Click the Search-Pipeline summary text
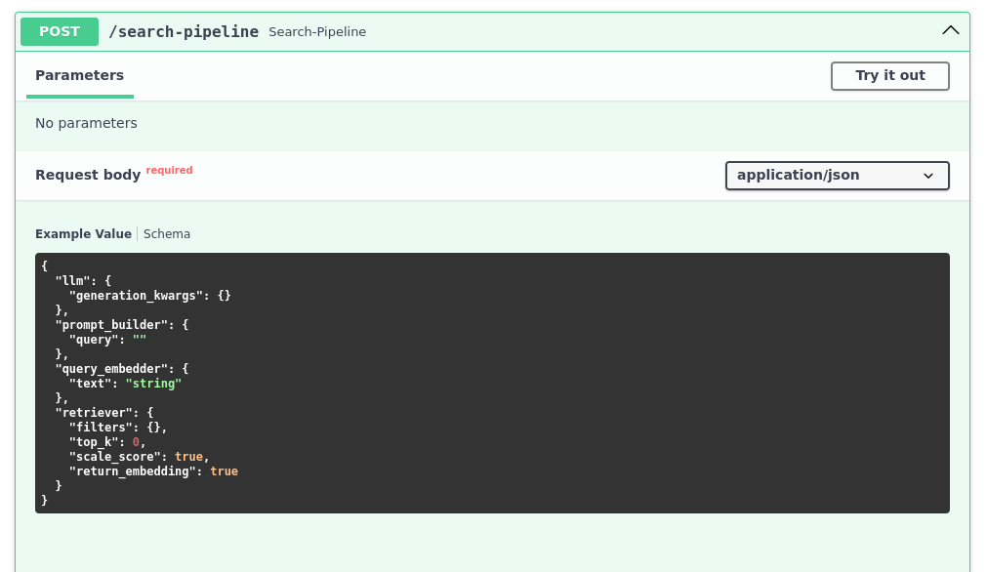The height and width of the screenshot is (572, 987). coord(319,32)
